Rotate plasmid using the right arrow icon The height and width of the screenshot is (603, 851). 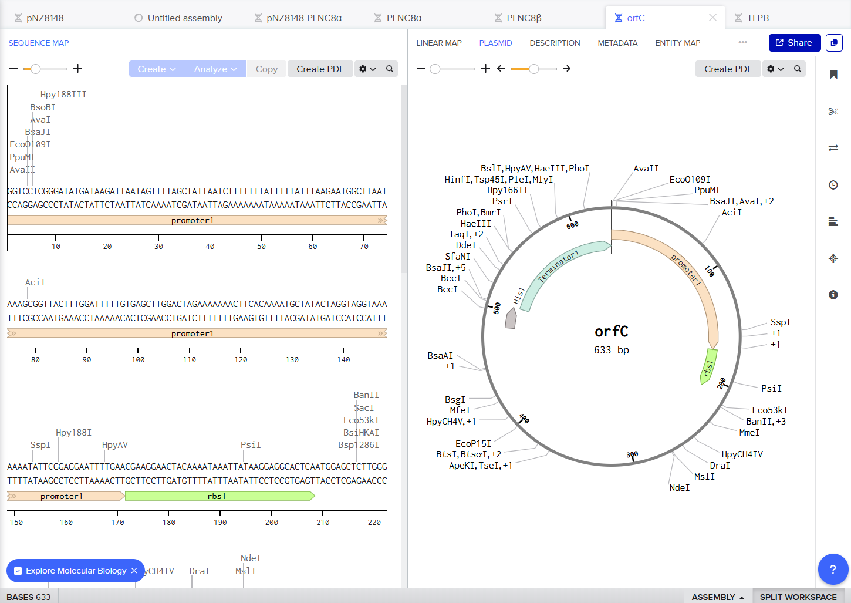click(x=566, y=69)
